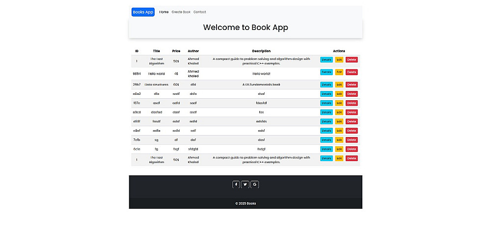The width and height of the screenshot is (491, 251).
Task: Show Details for the Hello world book
Action: [327, 72]
